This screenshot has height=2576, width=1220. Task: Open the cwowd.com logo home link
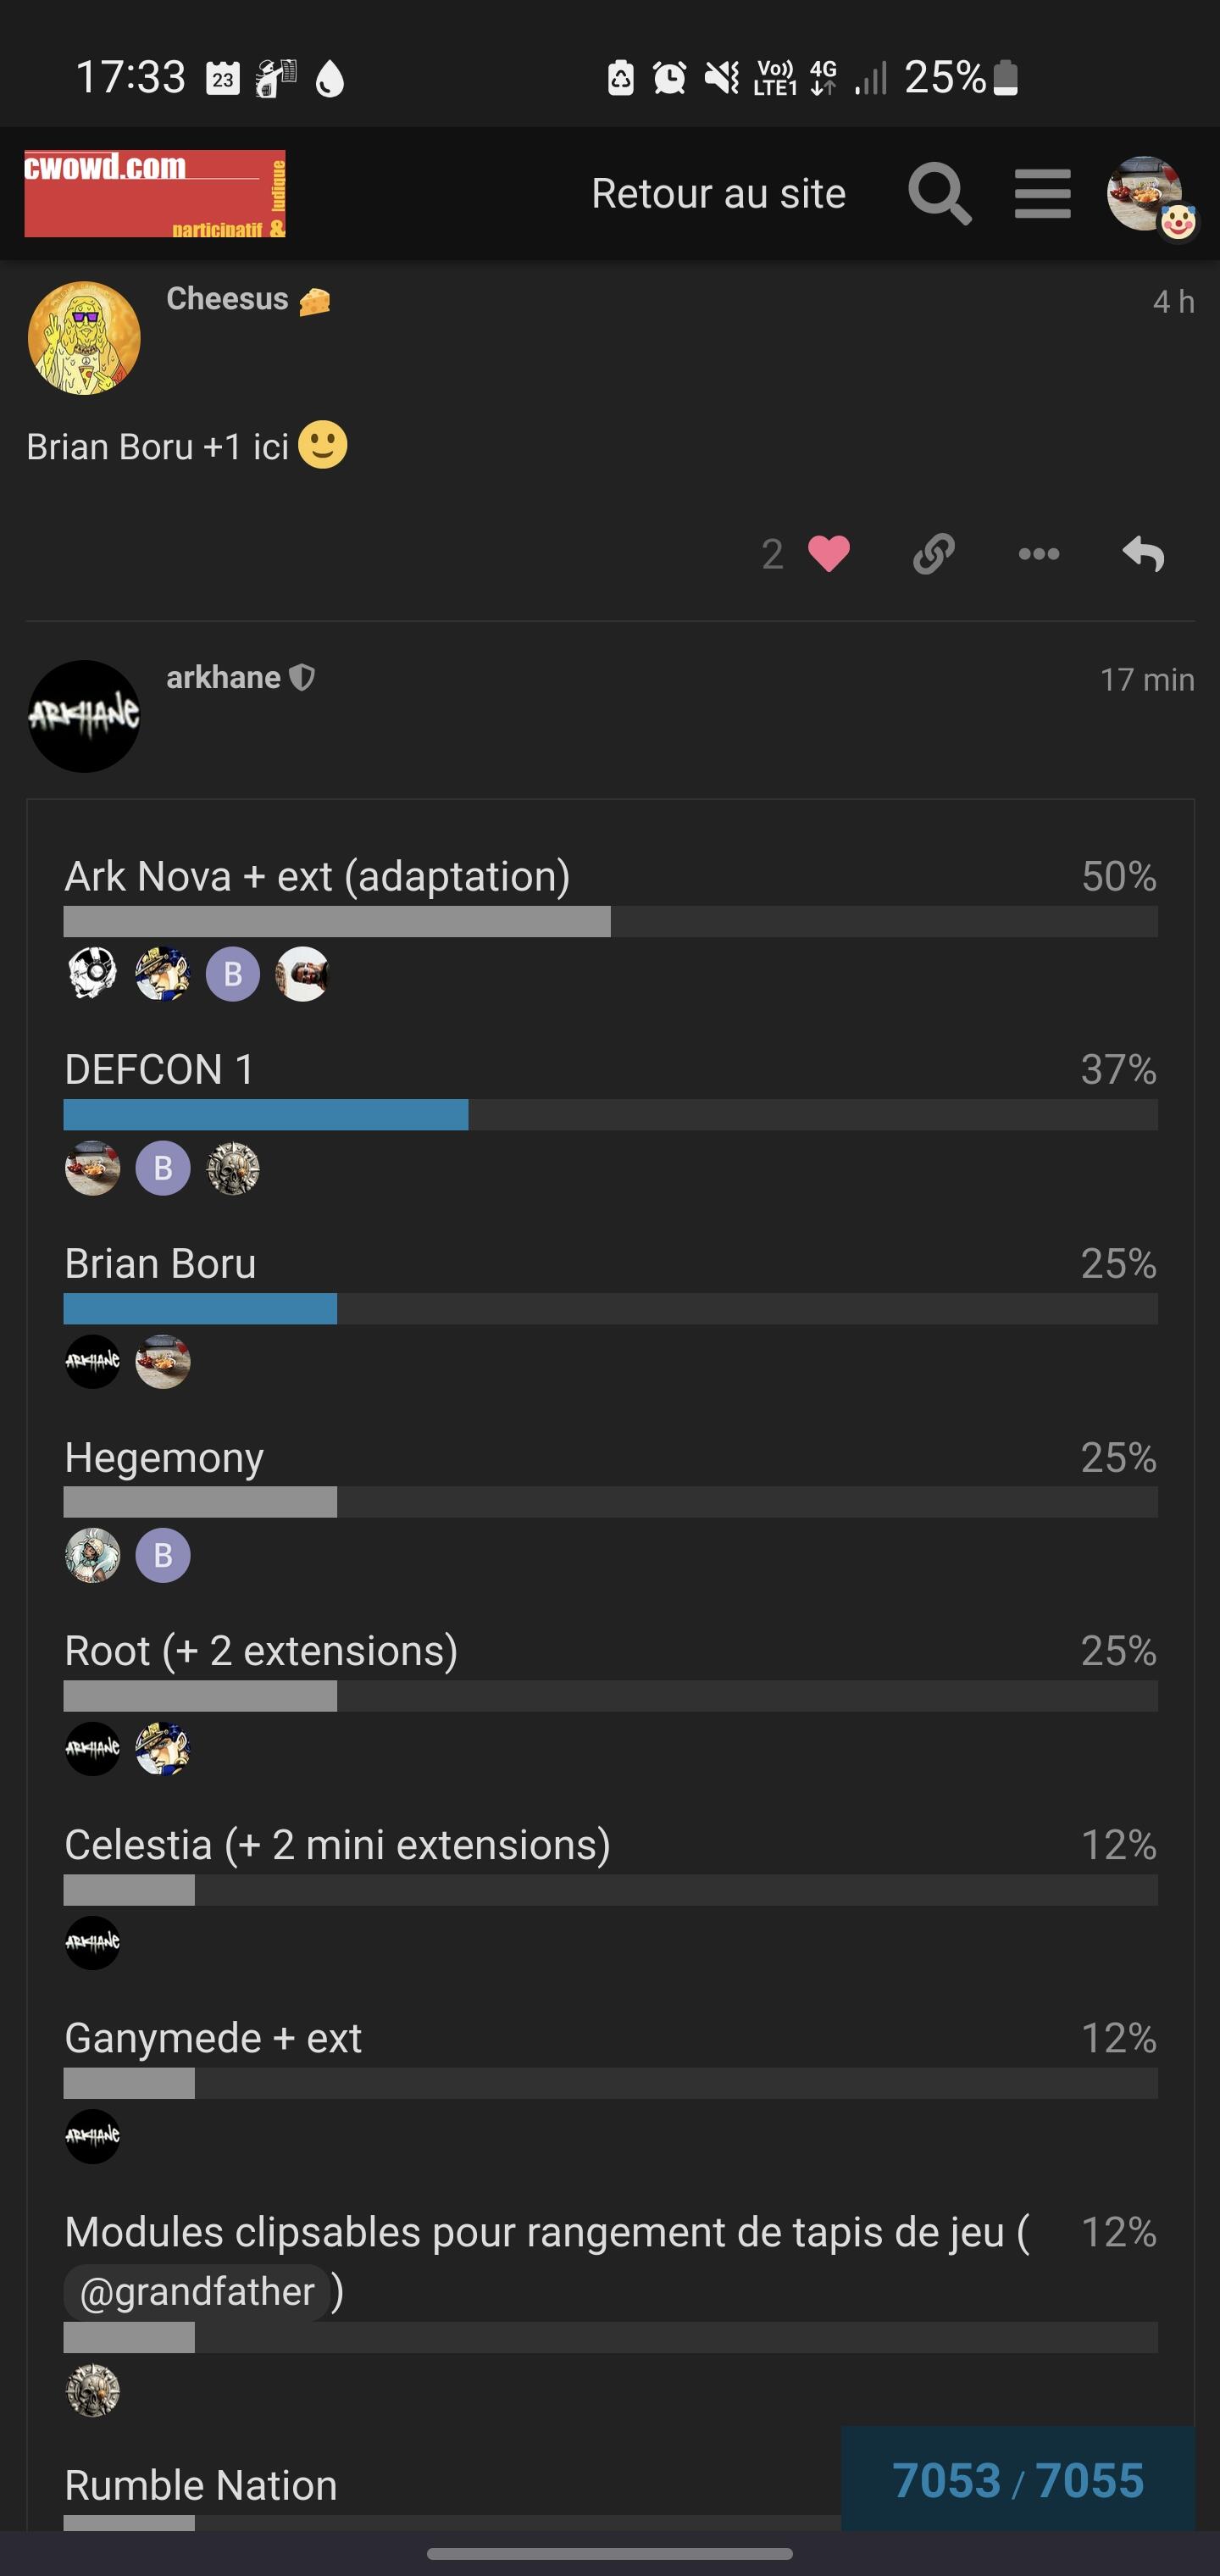pos(155,193)
